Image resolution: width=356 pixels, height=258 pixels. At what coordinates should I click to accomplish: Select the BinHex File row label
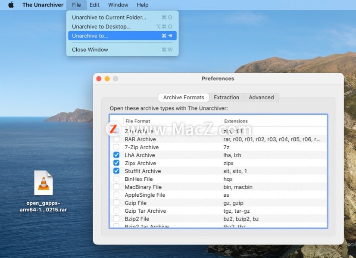(x=138, y=179)
